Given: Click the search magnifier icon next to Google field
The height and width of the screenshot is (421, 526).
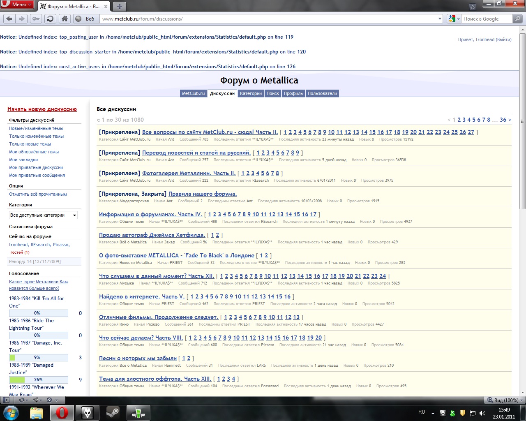Looking at the screenshot, I should [518, 19].
